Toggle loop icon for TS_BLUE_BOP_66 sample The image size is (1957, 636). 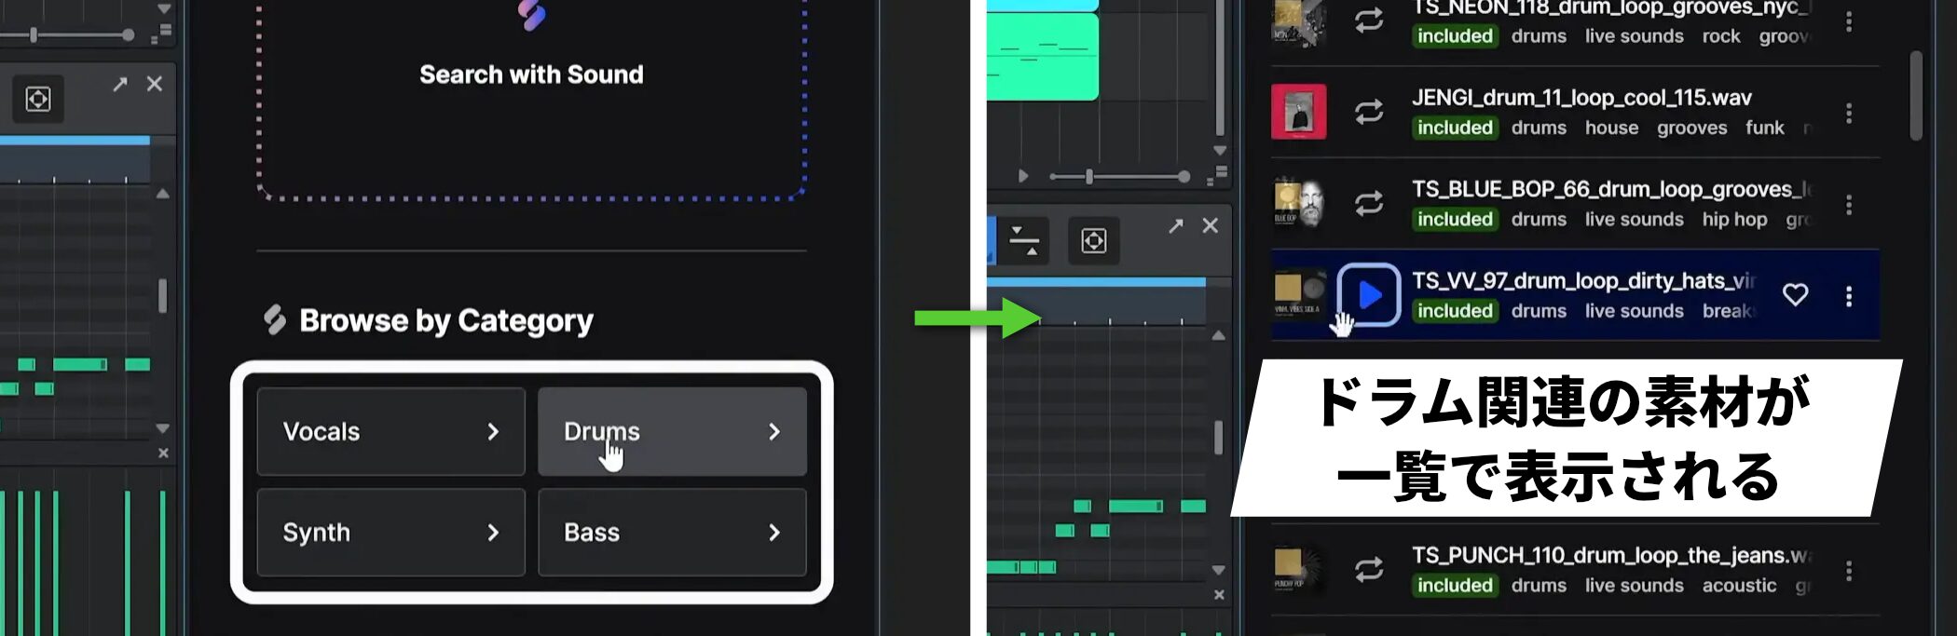pyautogui.click(x=1368, y=204)
